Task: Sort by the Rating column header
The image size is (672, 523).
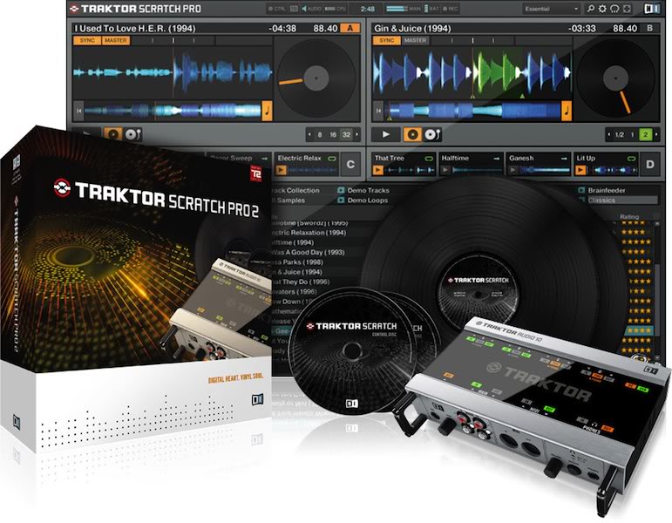Action: [629, 216]
